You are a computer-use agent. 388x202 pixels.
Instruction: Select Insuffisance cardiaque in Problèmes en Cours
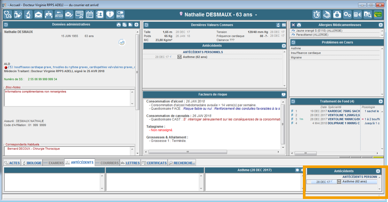coord(306,53)
